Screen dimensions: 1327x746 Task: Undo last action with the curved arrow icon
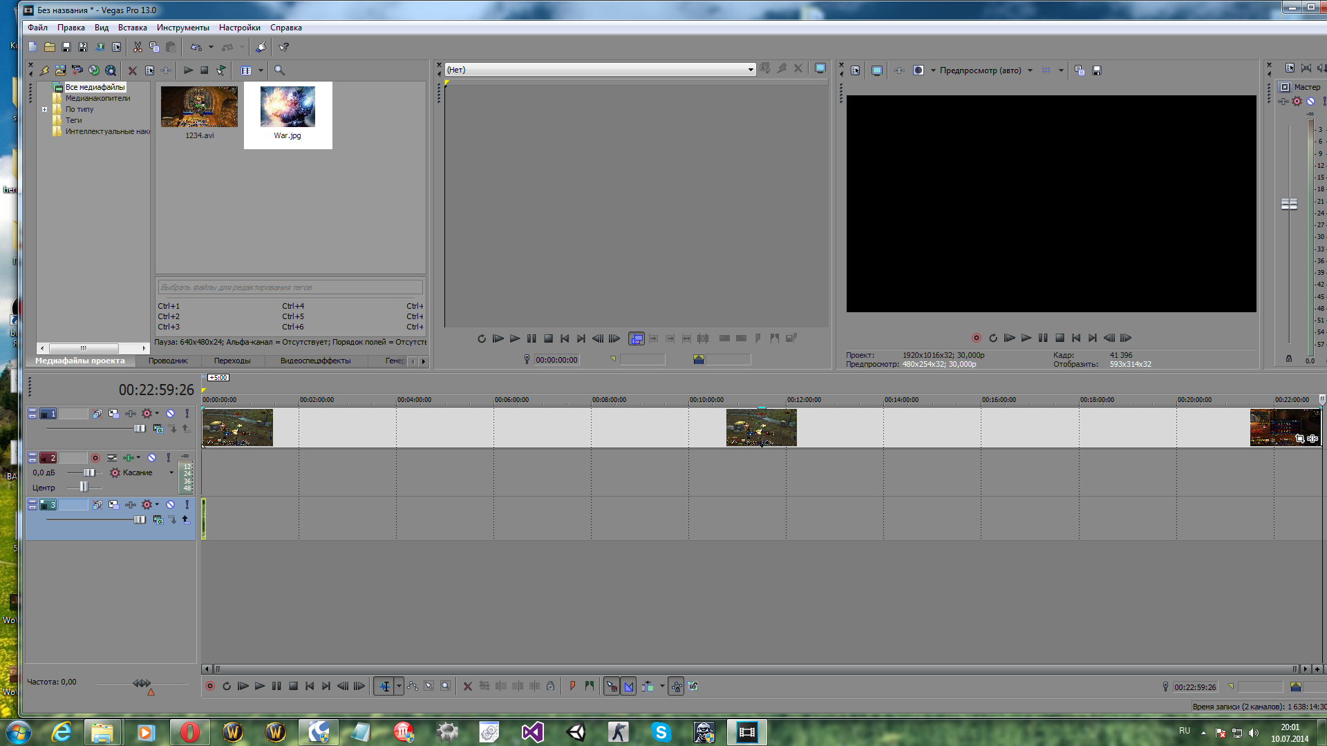[196, 47]
